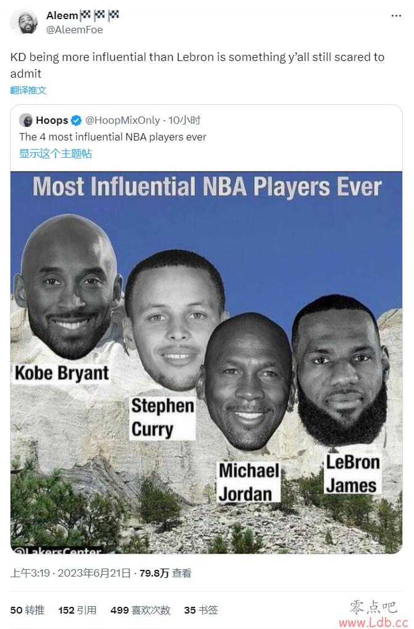Click the 79.8万 查看 view count
Viewport: 414px width, 629px height.
tap(165, 573)
